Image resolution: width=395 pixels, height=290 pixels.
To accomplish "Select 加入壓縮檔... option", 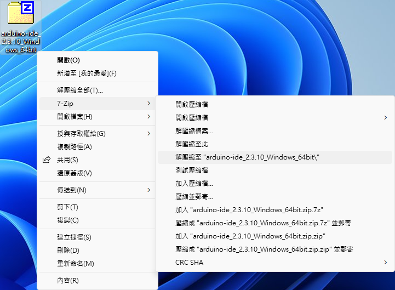I will (x=275, y=183).
